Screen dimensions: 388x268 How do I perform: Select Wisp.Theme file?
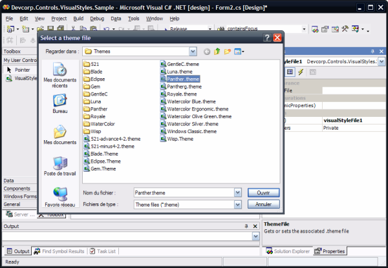pos(177,139)
